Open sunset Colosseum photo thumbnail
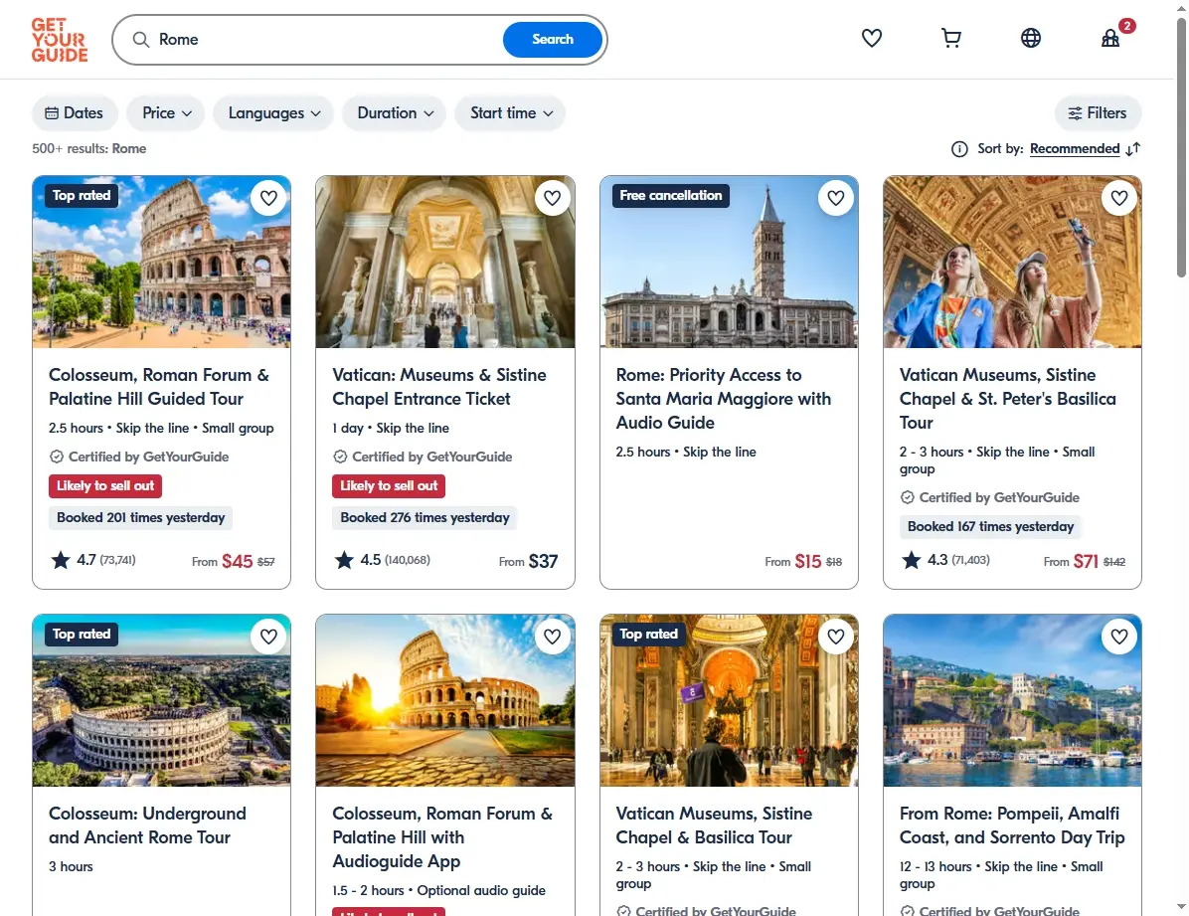The image size is (1189, 916). point(445,700)
